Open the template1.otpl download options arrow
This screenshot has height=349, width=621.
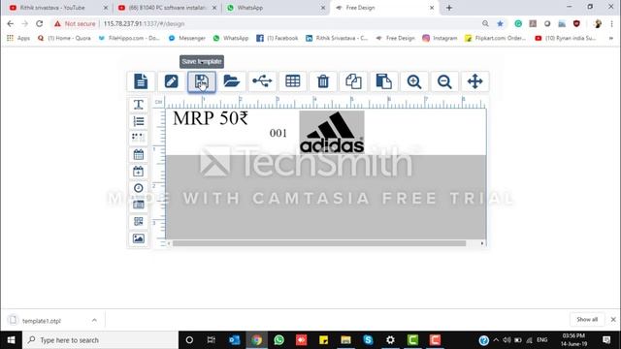[x=94, y=320]
